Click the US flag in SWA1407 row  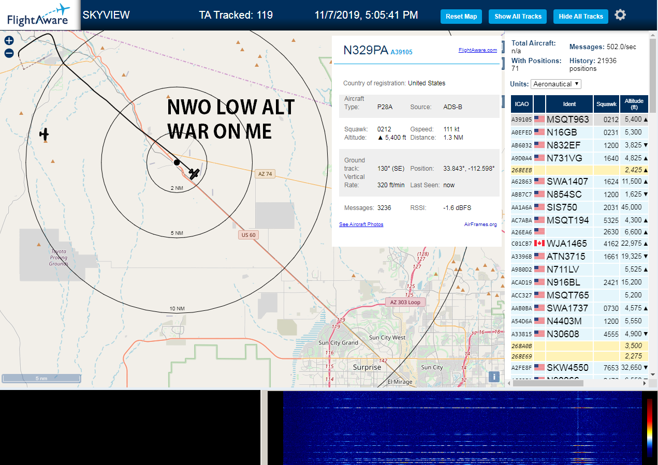click(x=539, y=182)
